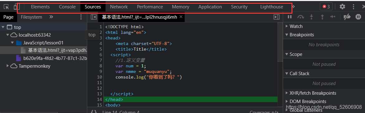Go to the Application tab
The height and width of the screenshot is (113, 365).
pyautogui.click(x=210, y=7)
